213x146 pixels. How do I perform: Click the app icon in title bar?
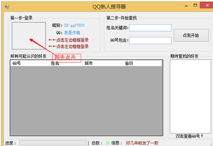click(7, 6)
